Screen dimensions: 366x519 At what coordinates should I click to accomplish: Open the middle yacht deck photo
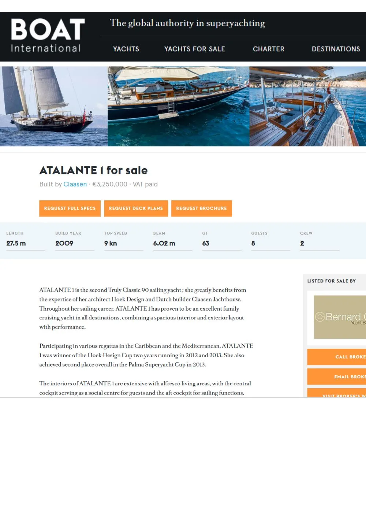point(178,105)
